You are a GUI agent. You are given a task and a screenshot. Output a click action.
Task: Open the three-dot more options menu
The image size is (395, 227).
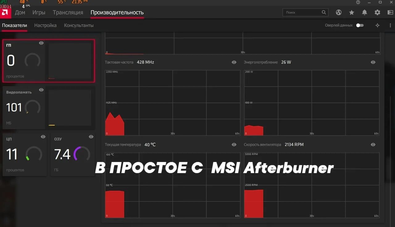click(x=390, y=25)
